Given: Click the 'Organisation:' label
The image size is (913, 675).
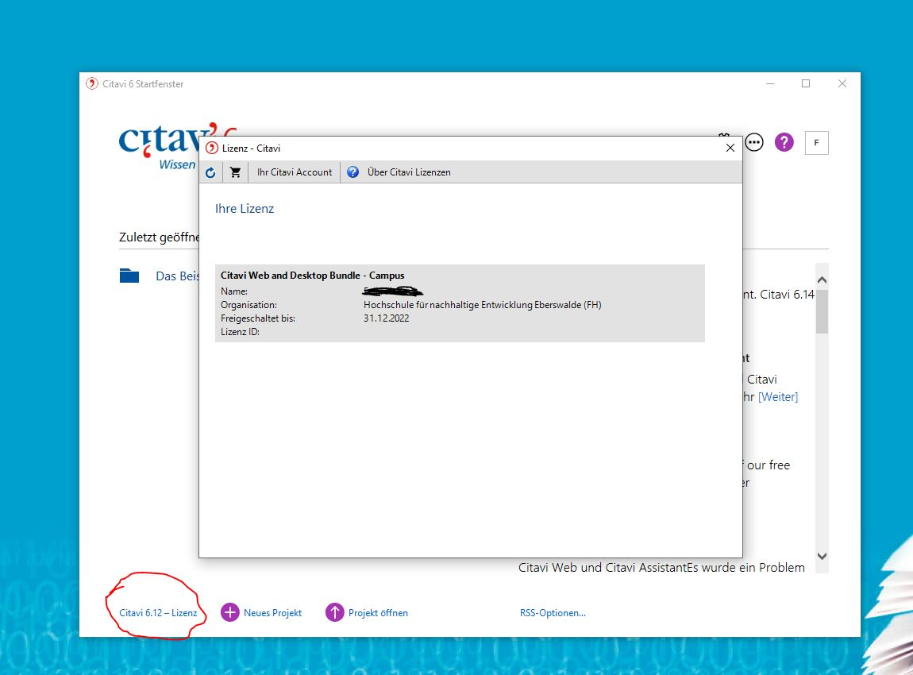Looking at the screenshot, I should click(248, 305).
